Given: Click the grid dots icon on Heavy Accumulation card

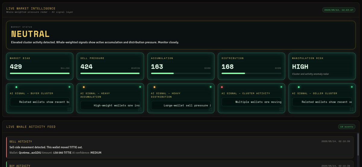Looking at the screenshot, I should tap(140, 109).
